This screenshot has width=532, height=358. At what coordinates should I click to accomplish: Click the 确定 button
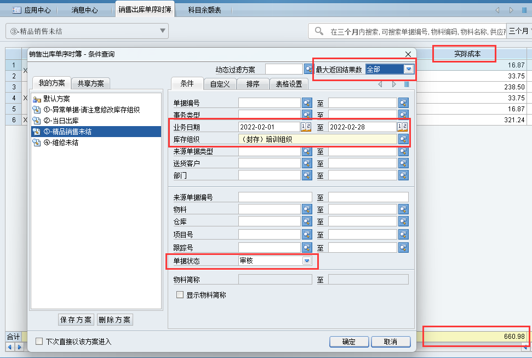point(348,342)
